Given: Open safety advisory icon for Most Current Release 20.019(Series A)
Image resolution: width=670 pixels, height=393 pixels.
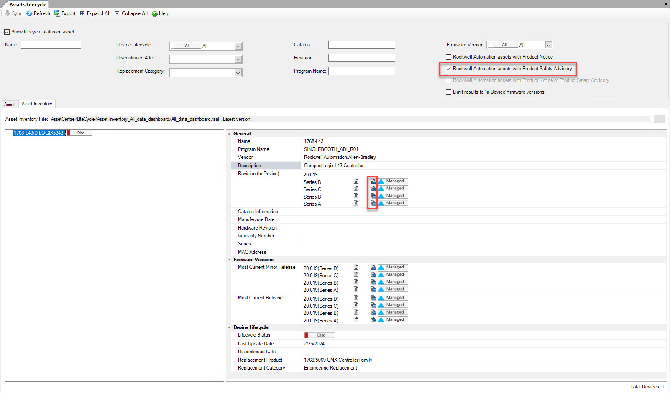Looking at the screenshot, I should 373,320.
